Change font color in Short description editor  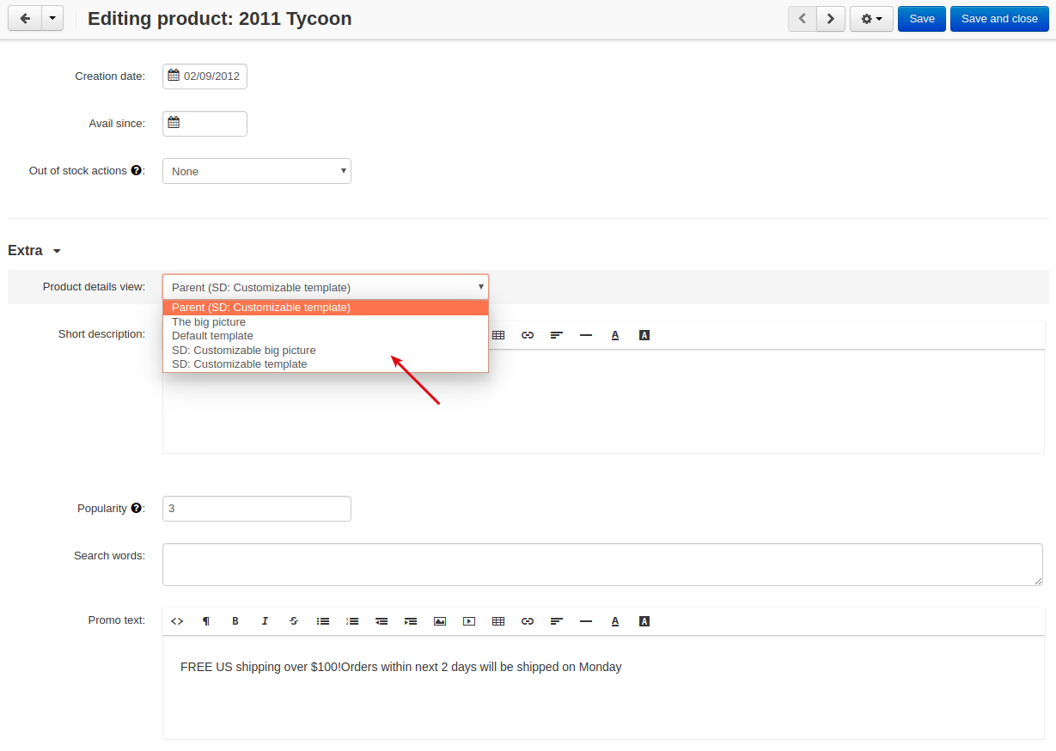[615, 335]
